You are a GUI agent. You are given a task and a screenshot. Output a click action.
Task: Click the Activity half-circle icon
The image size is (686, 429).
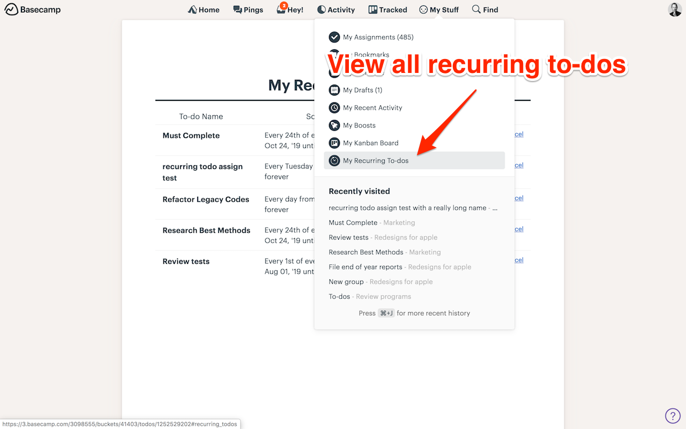(322, 10)
